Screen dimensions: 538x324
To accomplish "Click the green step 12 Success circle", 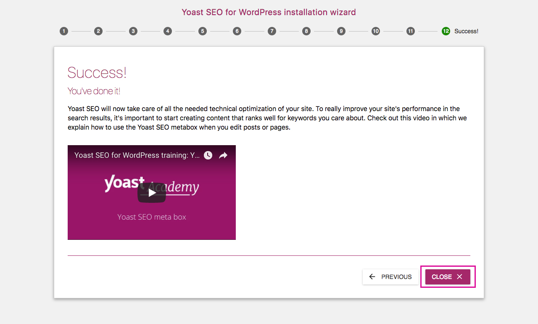I will point(446,31).
